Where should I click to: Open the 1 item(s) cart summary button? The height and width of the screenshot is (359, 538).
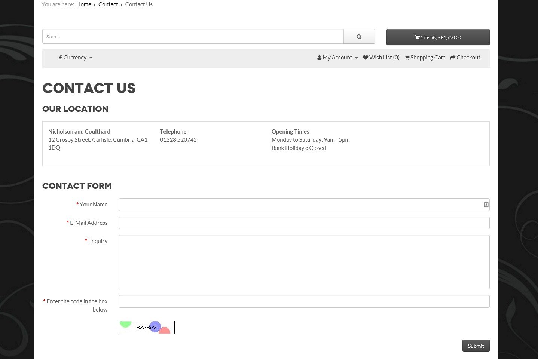pos(438,37)
